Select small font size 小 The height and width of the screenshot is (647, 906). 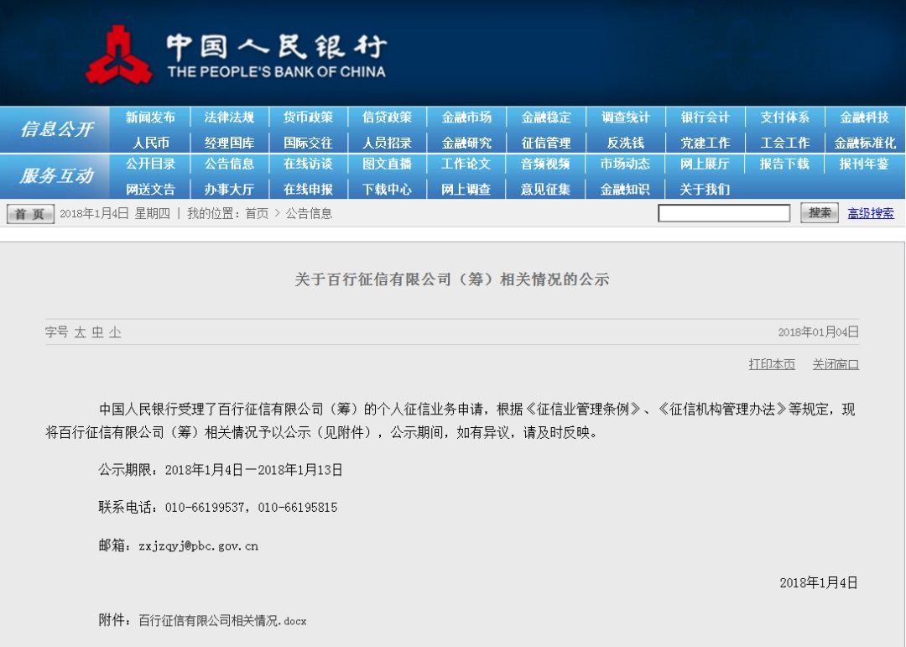coord(115,332)
